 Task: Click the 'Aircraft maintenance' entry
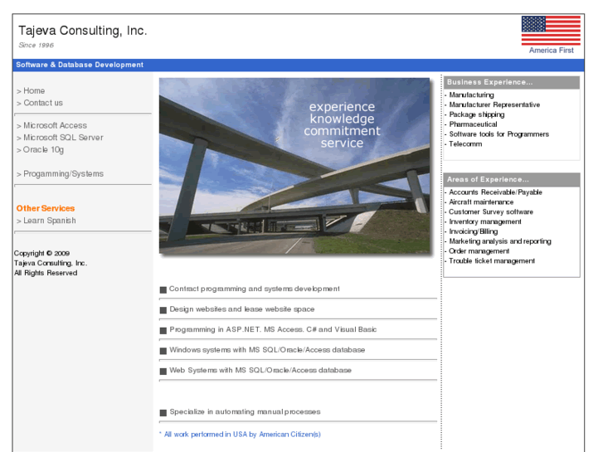pyautogui.click(x=481, y=202)
